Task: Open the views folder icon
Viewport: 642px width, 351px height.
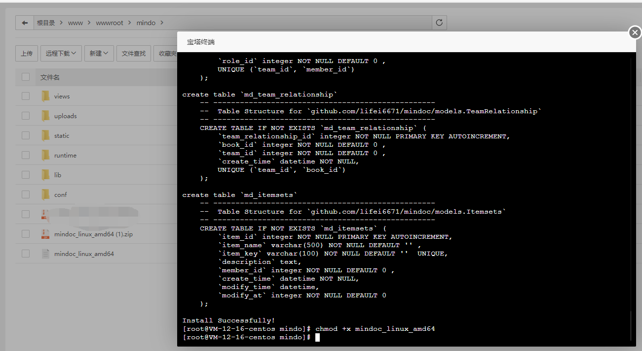Action: (x=45, y=96)
